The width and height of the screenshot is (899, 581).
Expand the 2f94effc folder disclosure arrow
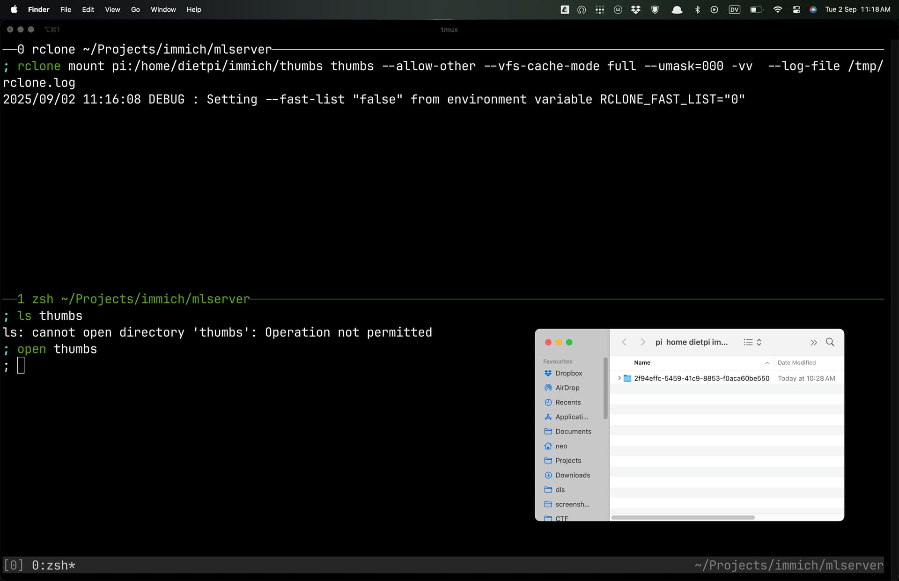coord(619,378)
